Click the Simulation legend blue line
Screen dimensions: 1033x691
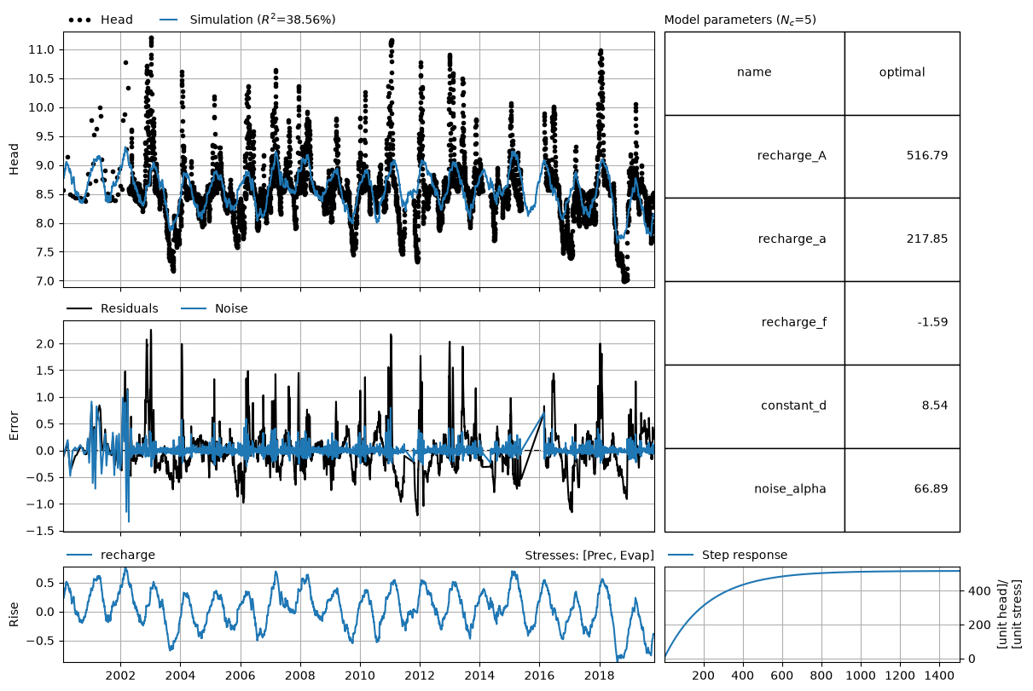click(167, 20)
